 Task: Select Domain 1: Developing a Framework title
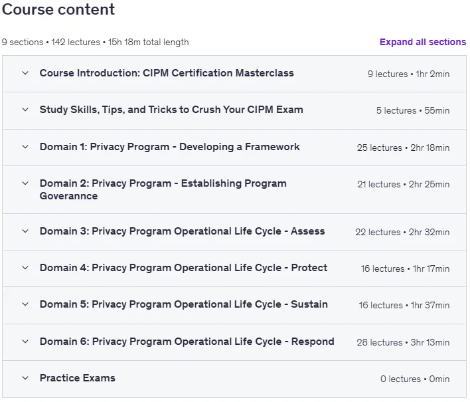[170, 147]
